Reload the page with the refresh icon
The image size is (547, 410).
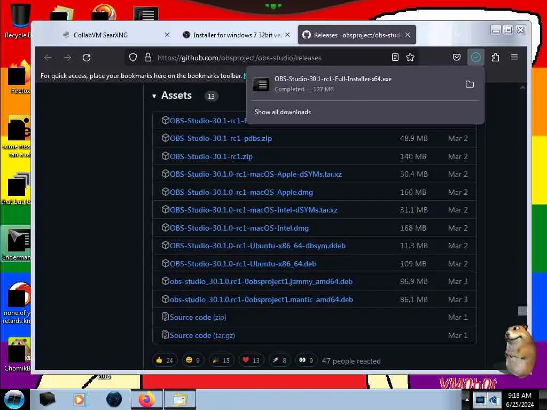[87, 58]
